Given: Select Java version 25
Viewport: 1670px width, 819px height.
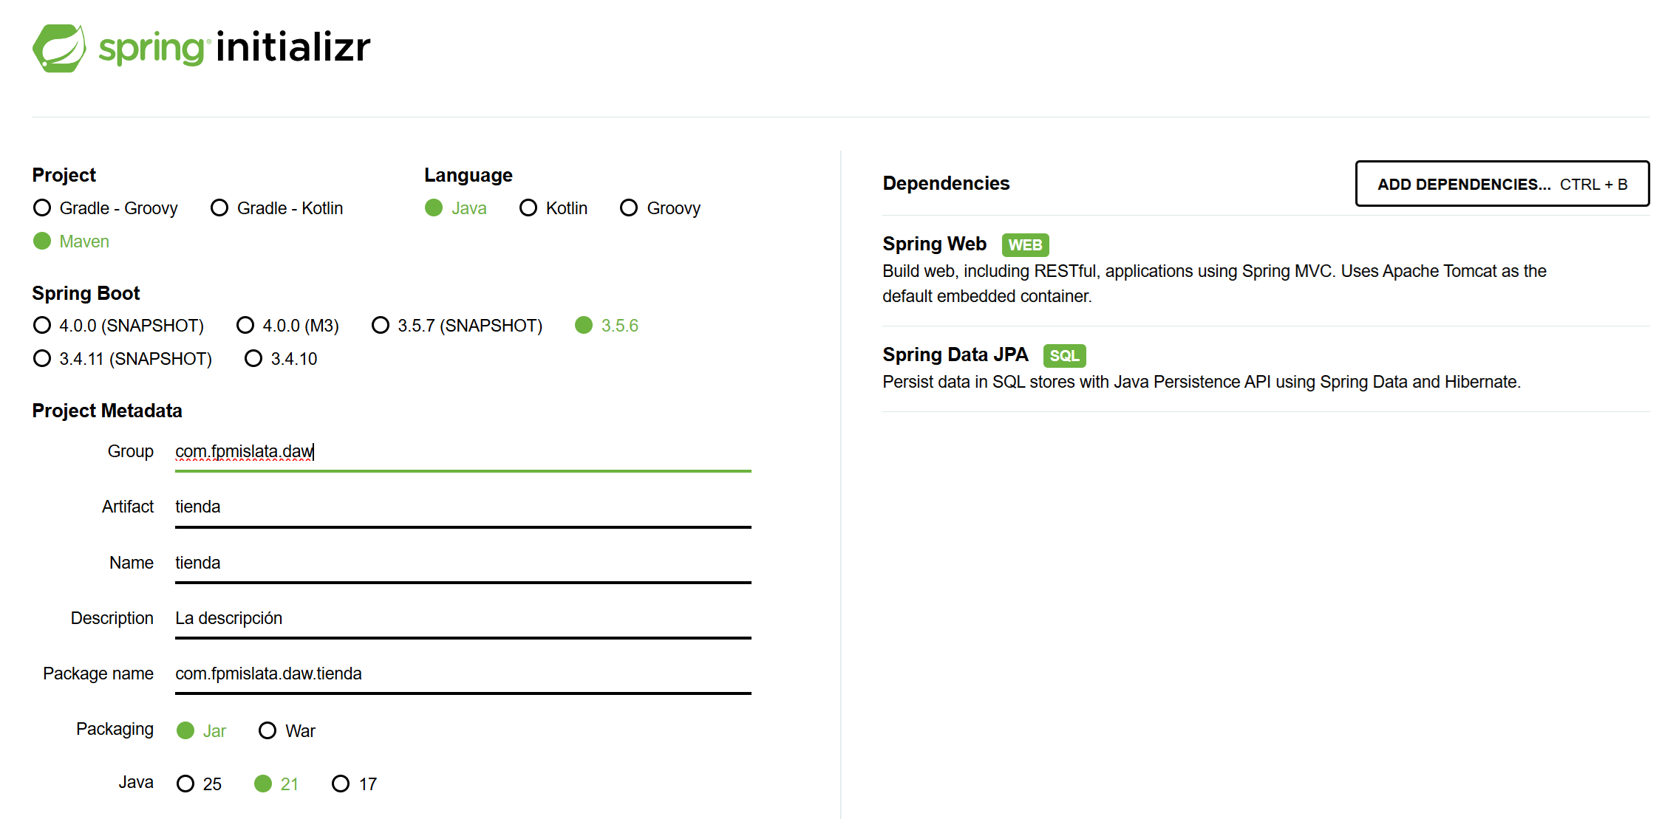Looking at the screenshot, I should 185,784.
